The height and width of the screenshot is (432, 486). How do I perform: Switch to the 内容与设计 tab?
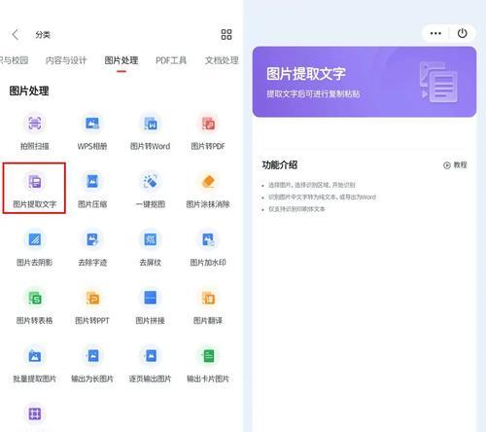pos(66,60)
